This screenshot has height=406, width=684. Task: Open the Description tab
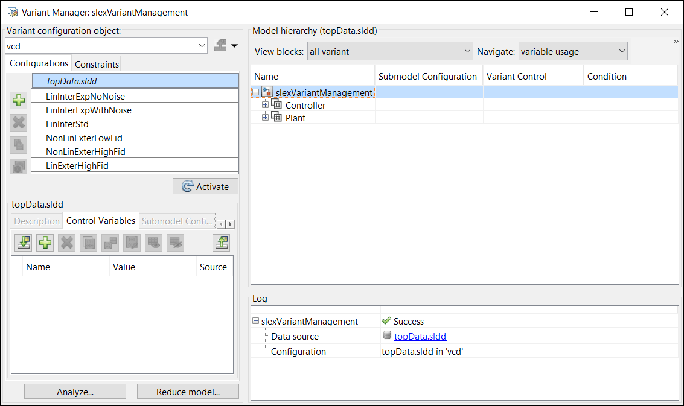[x=37, y=221]
